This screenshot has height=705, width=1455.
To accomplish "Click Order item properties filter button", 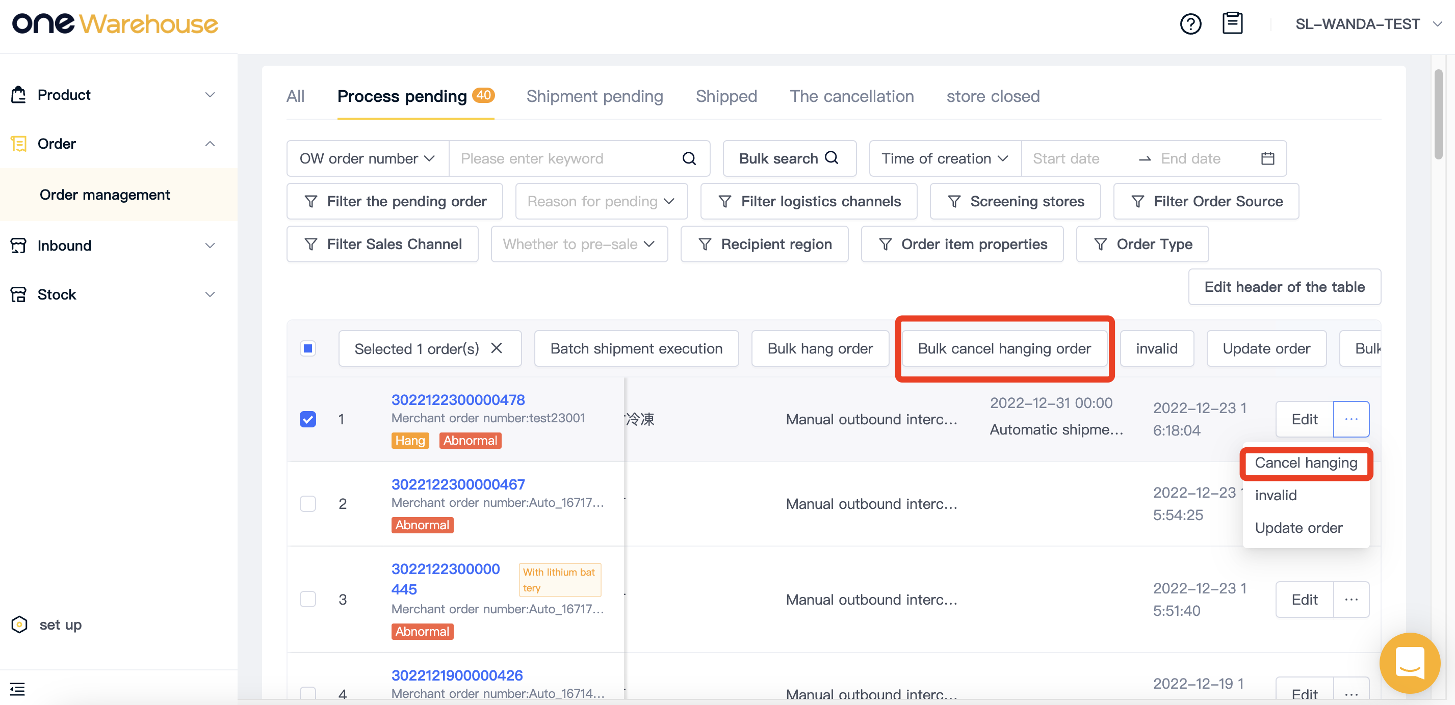I will (x=962, y=245).
